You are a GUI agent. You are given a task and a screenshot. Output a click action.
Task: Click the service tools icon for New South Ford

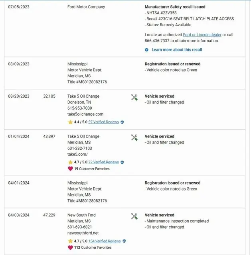pos(134,216)
